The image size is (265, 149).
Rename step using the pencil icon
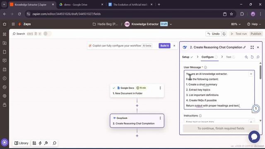[245, 47]
